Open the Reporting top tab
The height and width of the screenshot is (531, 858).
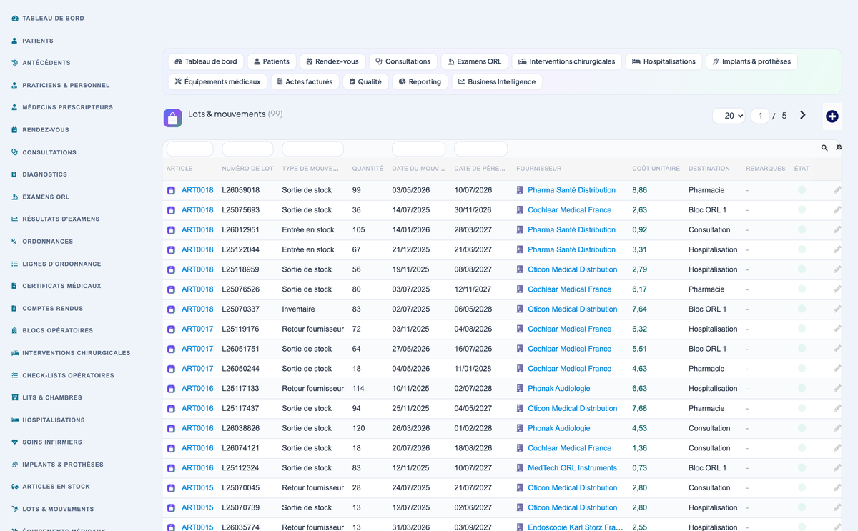[x=420, y=82]
